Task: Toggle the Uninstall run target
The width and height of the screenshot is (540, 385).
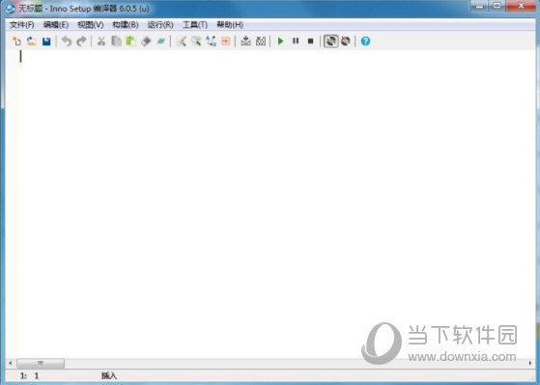Action: point(346,41)
